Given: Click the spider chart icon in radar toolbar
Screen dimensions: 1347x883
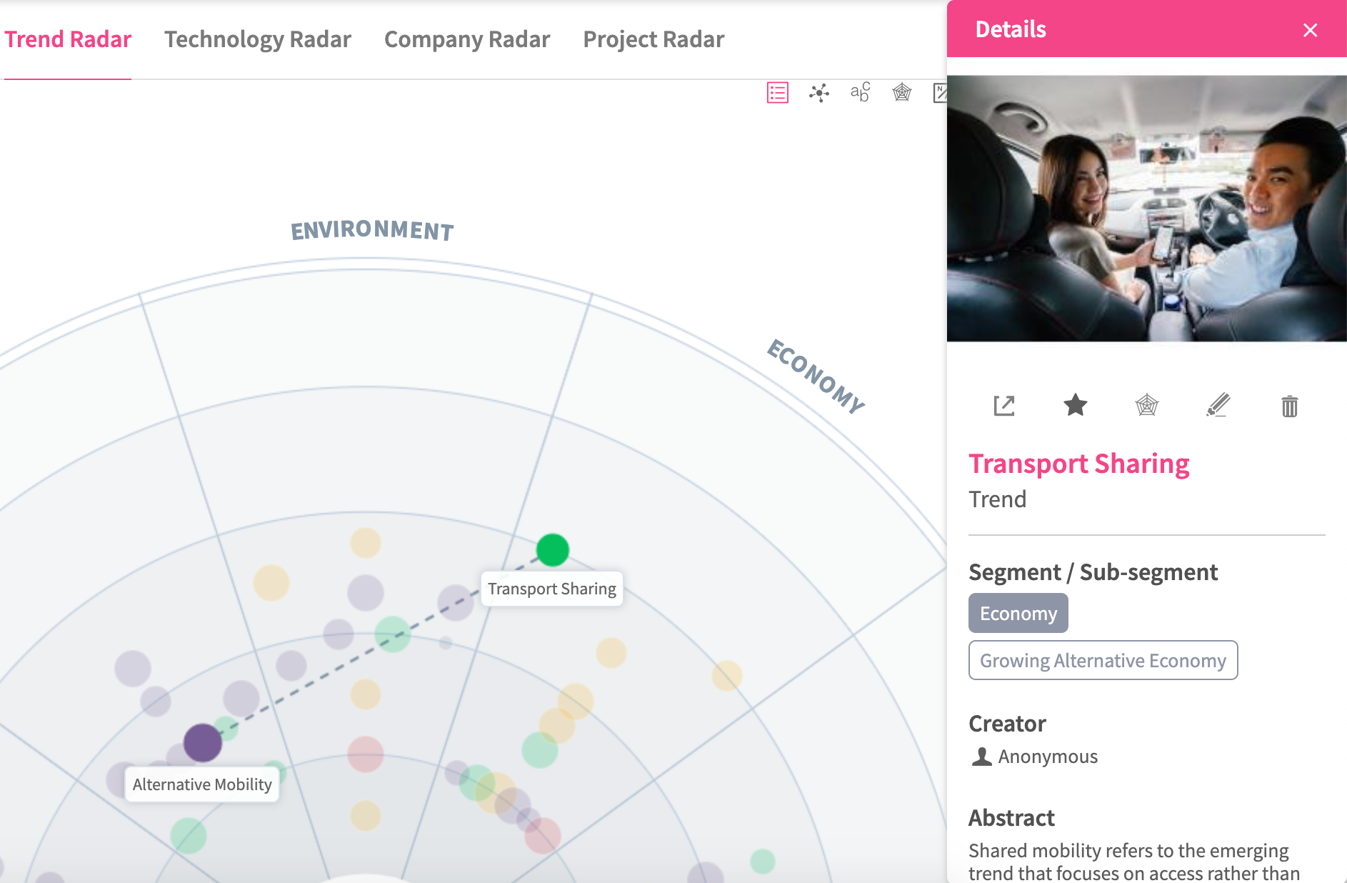Looking at the screenshot, I should 902,93.
